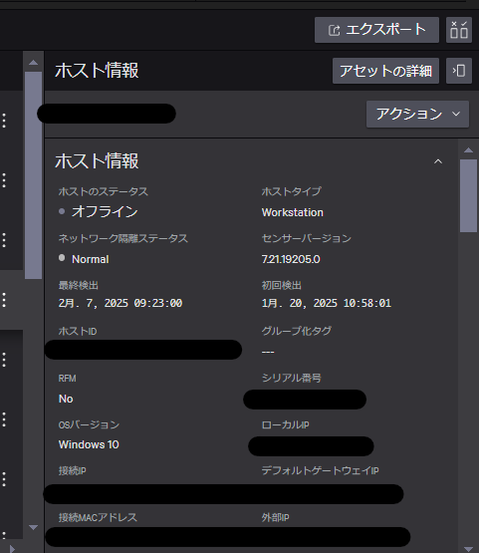Click the ローカルIP label

pos(286,425)
